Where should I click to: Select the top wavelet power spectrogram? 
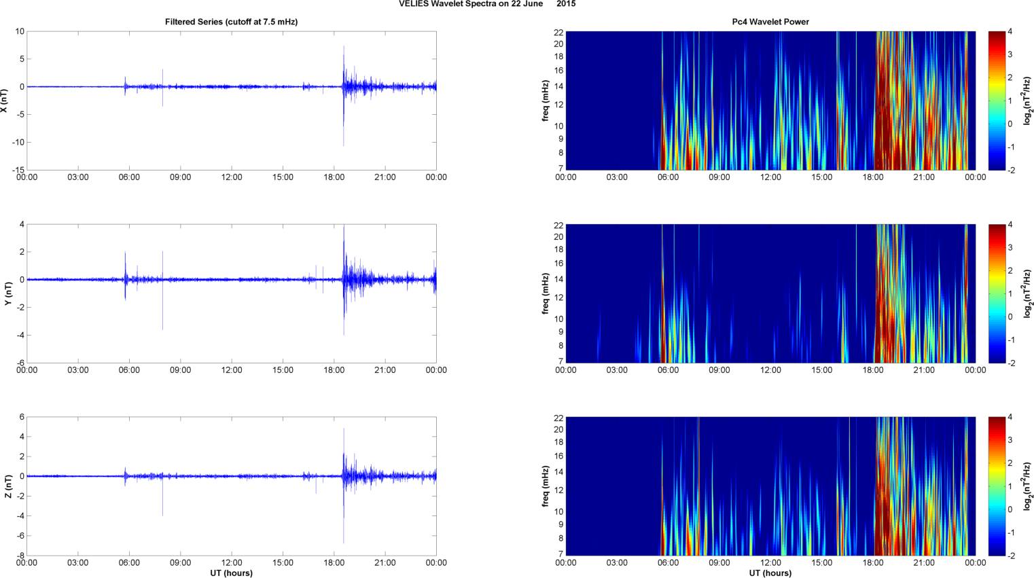click(x=770, y=101)
